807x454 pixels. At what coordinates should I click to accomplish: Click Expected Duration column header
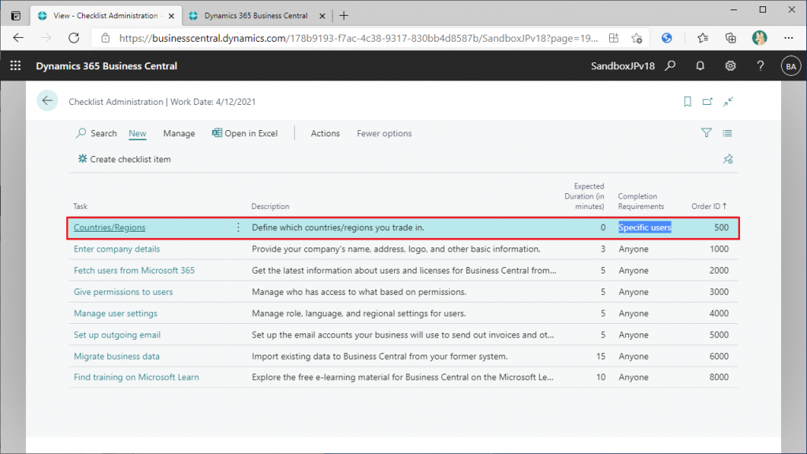coord(584,196)
